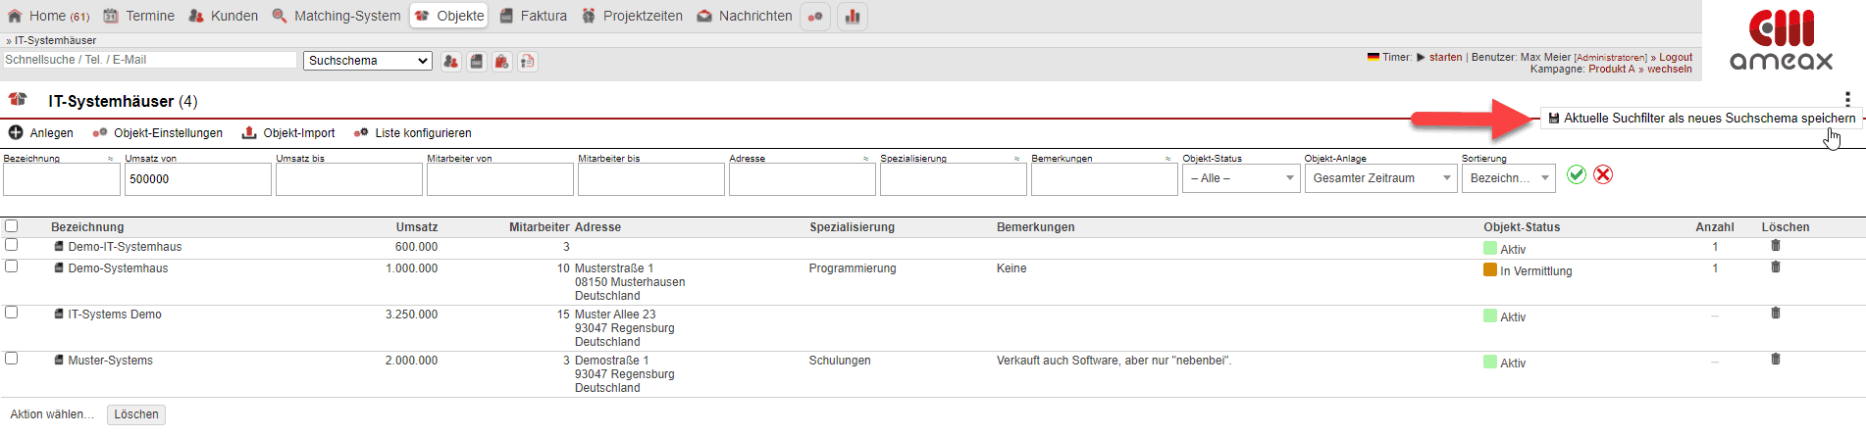This screenshot has height=436, width=1866.
Task: Open the statistics bar chart icon
Action: coord(852,17)
